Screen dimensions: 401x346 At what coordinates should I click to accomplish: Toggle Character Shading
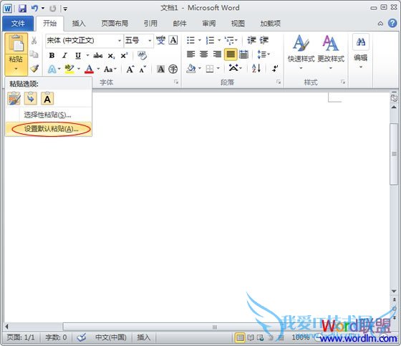point(160,69)
